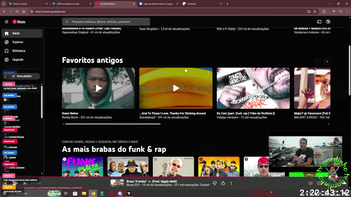Open the browser media controls icon
This screenshot has width=351, height=197.
point(334,11)
